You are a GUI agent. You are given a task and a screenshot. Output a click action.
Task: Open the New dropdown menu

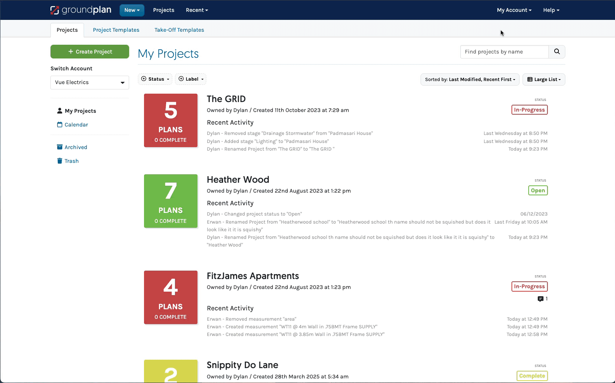coord(132,10)
